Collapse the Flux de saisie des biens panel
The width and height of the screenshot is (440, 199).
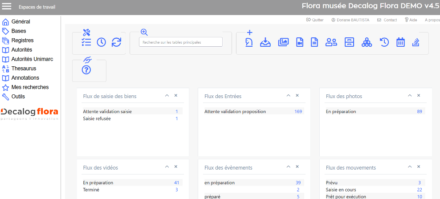coord(167,96)
